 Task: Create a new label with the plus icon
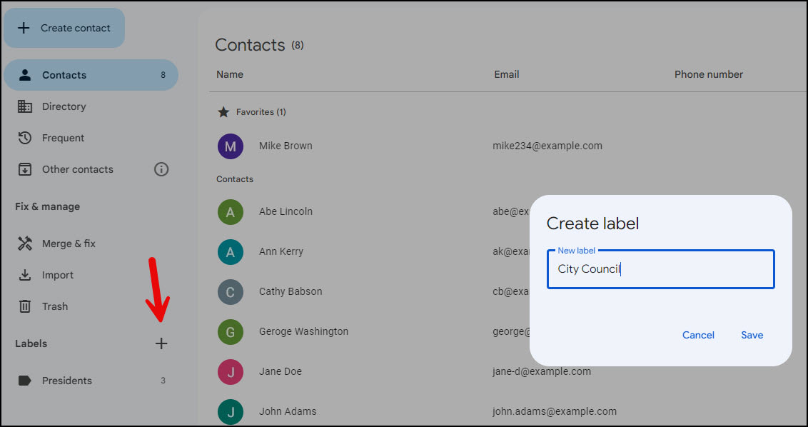[161, 343]
